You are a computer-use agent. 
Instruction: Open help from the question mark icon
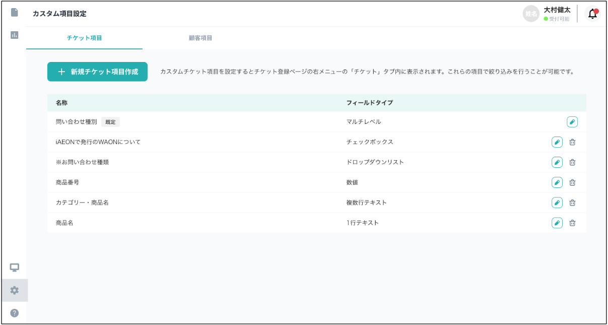(14, 313)
